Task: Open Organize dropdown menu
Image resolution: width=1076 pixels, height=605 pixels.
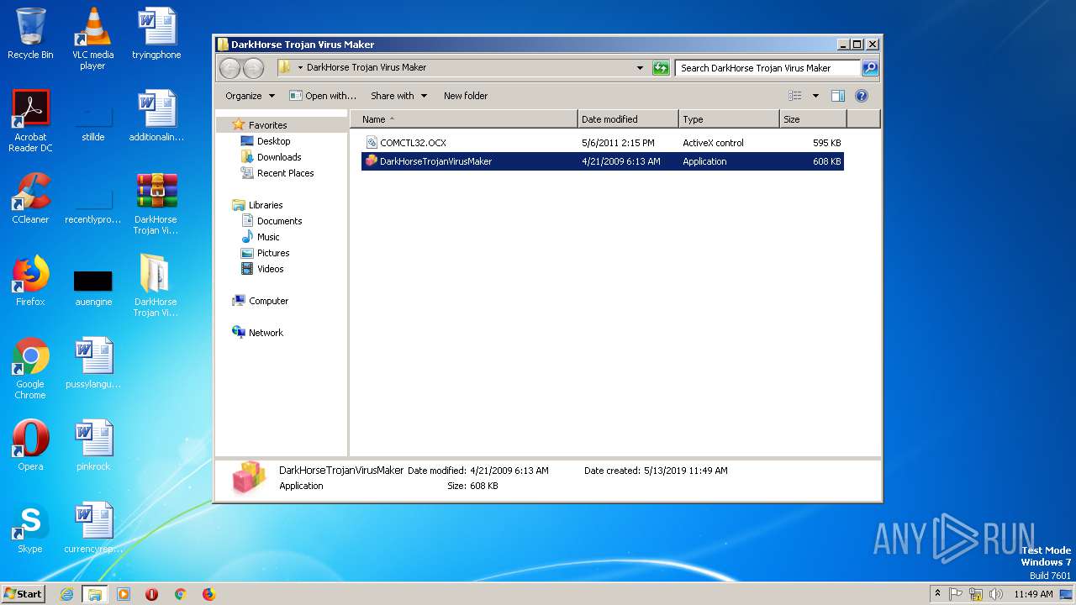Action: pos(250,96)
